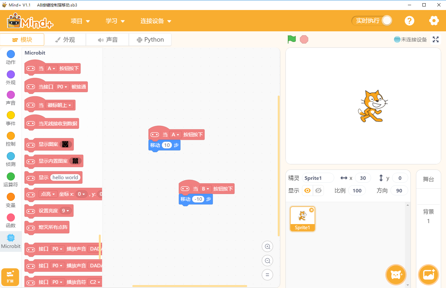Screen dimensions: 446x288
Task: Click the red stop icon
Action: [x=304, y=39]
